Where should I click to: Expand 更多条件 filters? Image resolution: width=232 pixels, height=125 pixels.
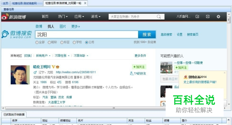140,56
